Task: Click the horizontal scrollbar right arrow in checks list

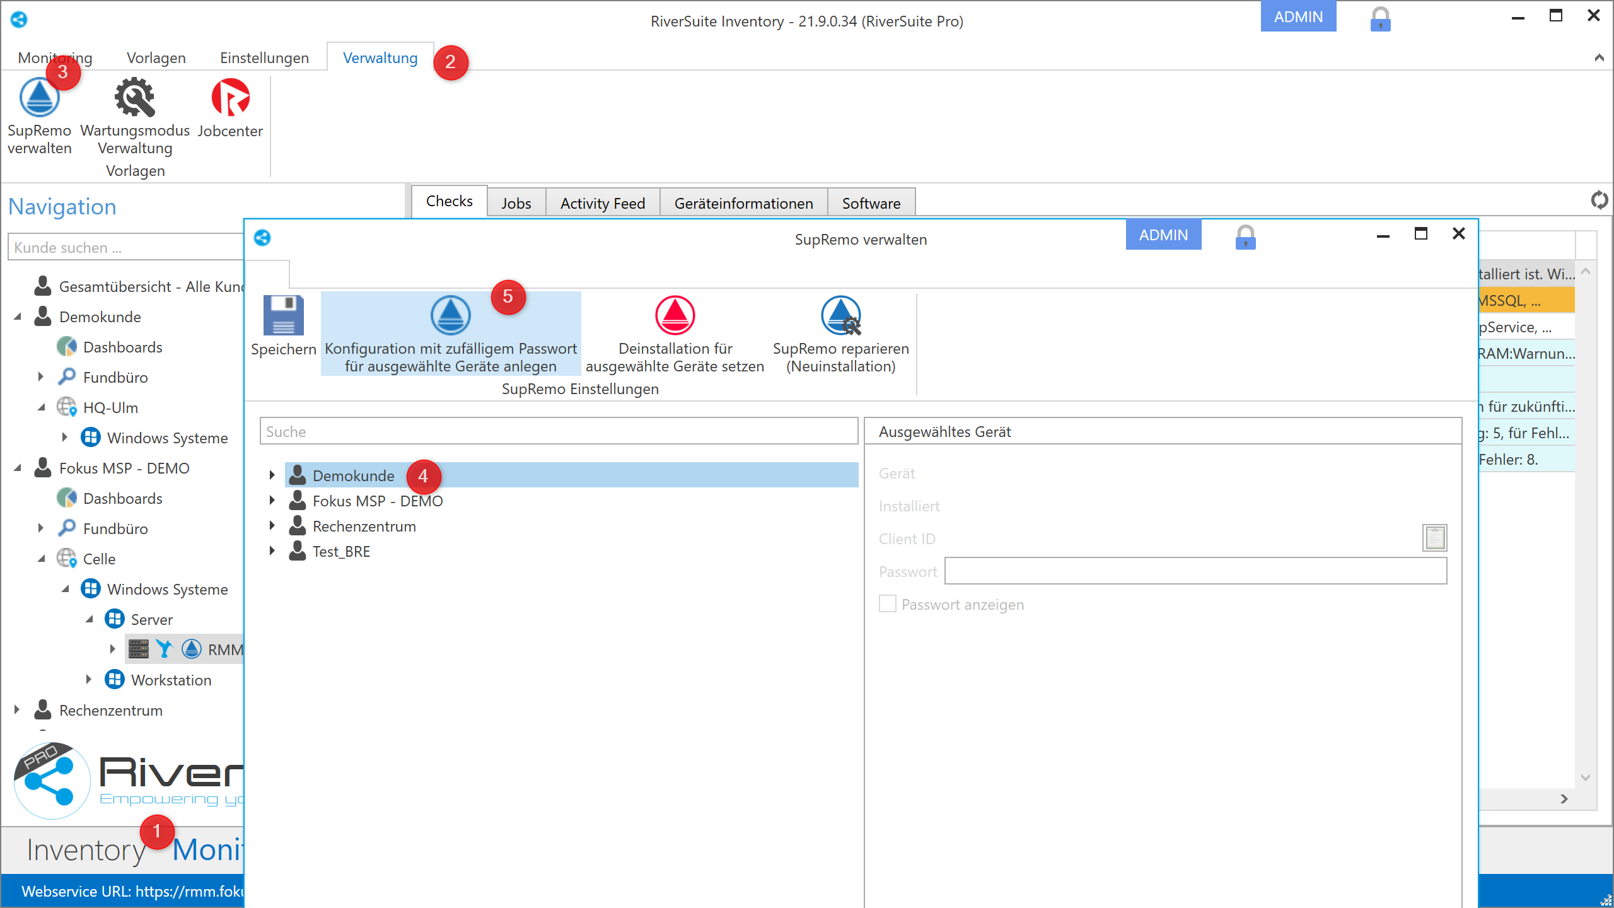Action: click(1564, 799)
